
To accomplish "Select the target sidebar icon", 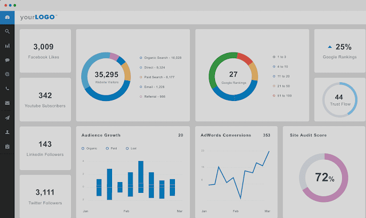I will click(7, 74).
